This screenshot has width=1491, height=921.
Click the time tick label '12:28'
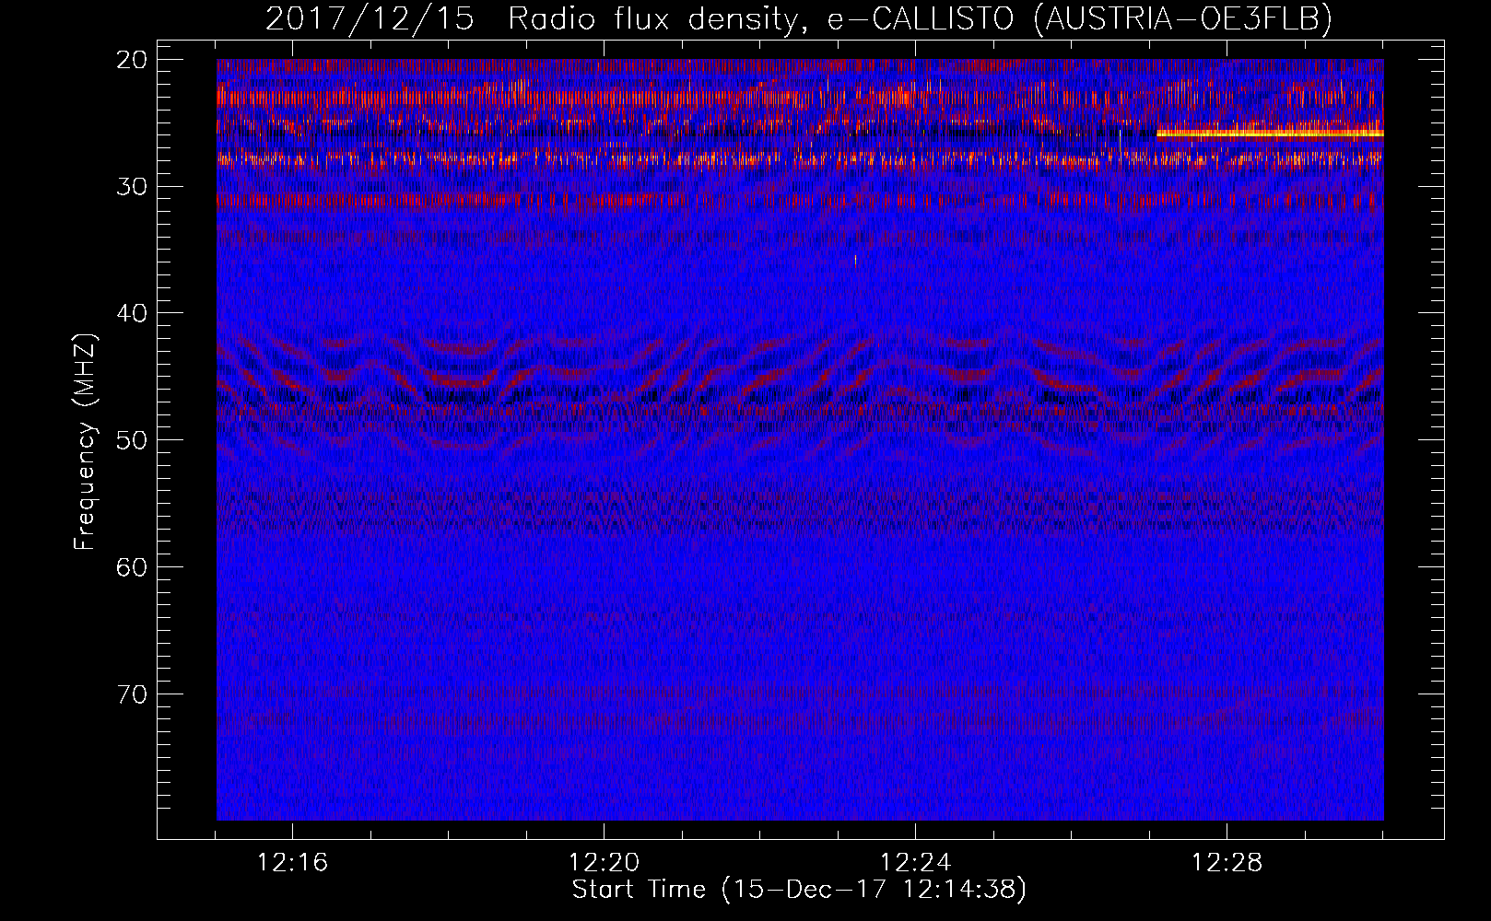coord(1227,863)
